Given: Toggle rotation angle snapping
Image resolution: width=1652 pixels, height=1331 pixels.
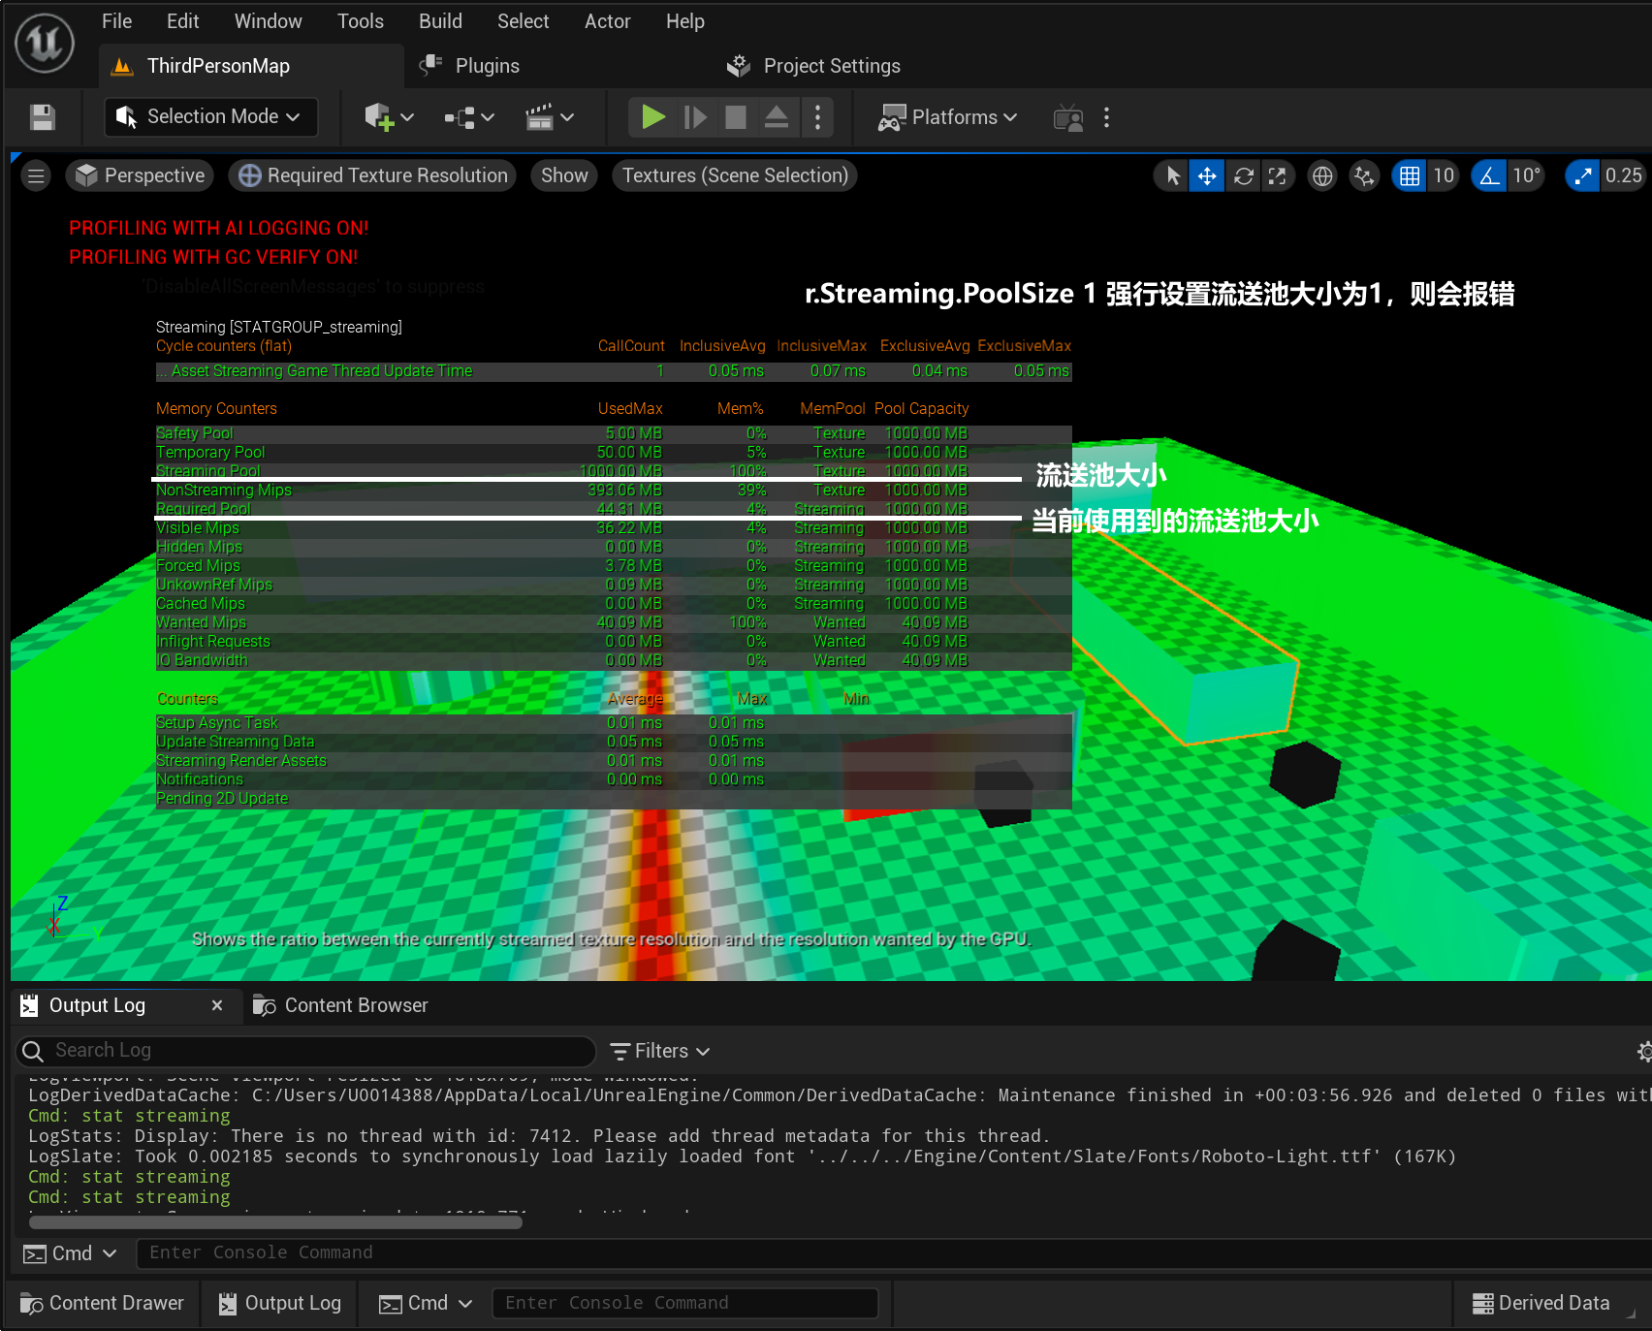Looking at the screenshot, I should pos(1489,175).
